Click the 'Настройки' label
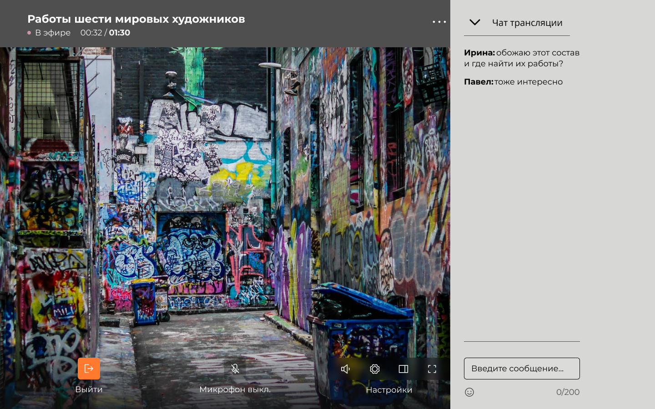Viewport: 655px width, 409px height. 389,390
